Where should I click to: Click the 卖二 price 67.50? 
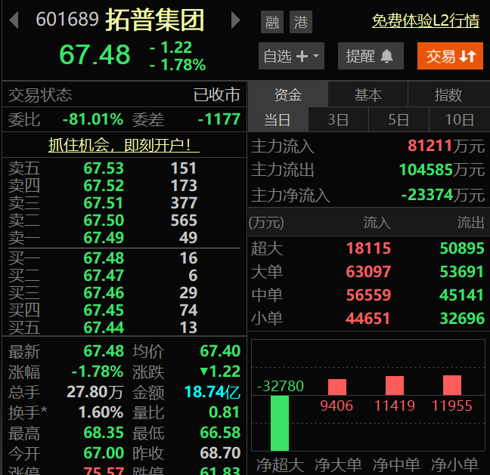104,221
